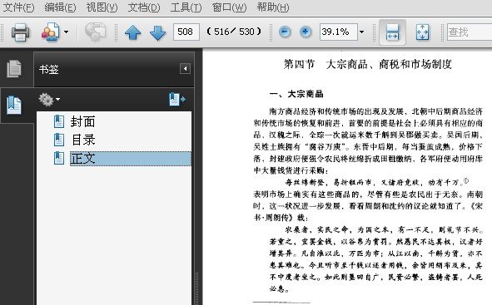Select the 正文 bookmark
Screen dimensions: 492x305
coord(131,159)
